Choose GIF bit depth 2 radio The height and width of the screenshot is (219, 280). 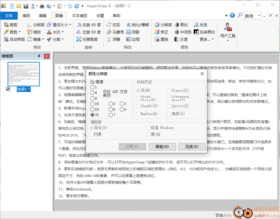(111, 104)
